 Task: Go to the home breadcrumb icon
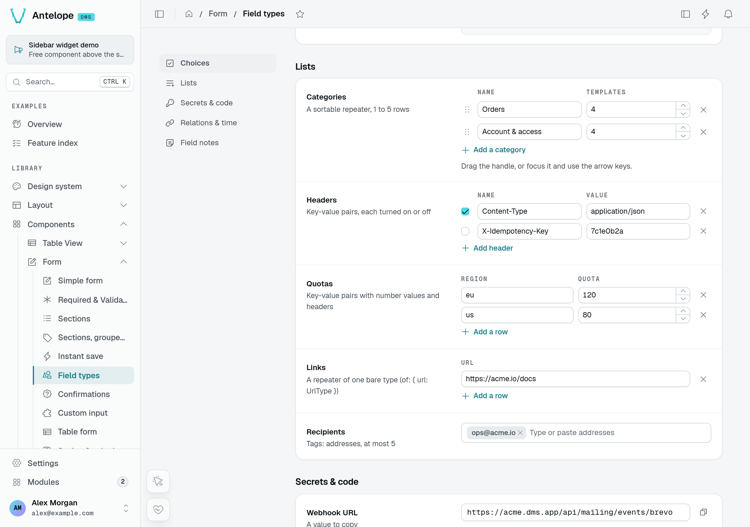[189, 14]
